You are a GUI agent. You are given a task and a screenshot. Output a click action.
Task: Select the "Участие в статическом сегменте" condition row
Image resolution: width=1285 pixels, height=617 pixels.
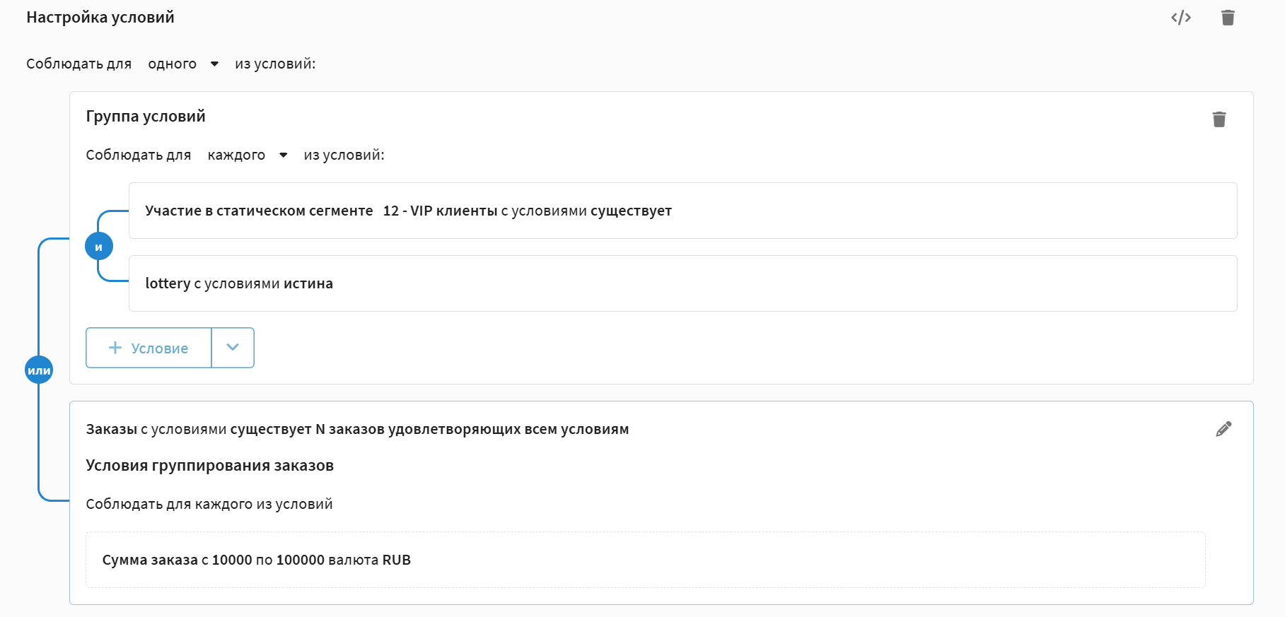(682, 211)
